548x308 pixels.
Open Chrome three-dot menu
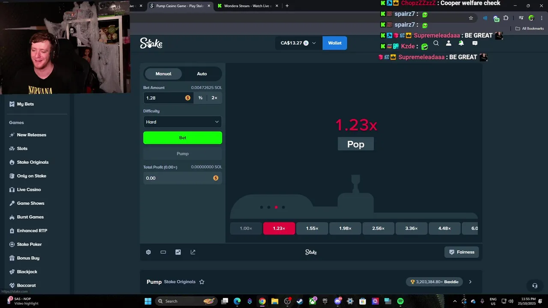point(542,18)
